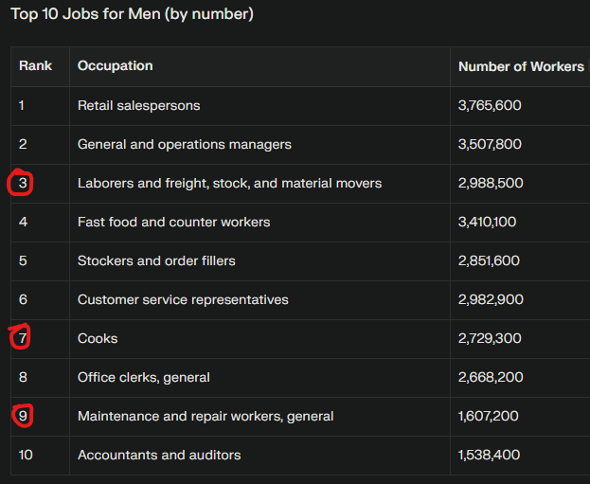Select Maintenance and repair workers cell
The height and width of the screenshot is (484, 590).
206,416
